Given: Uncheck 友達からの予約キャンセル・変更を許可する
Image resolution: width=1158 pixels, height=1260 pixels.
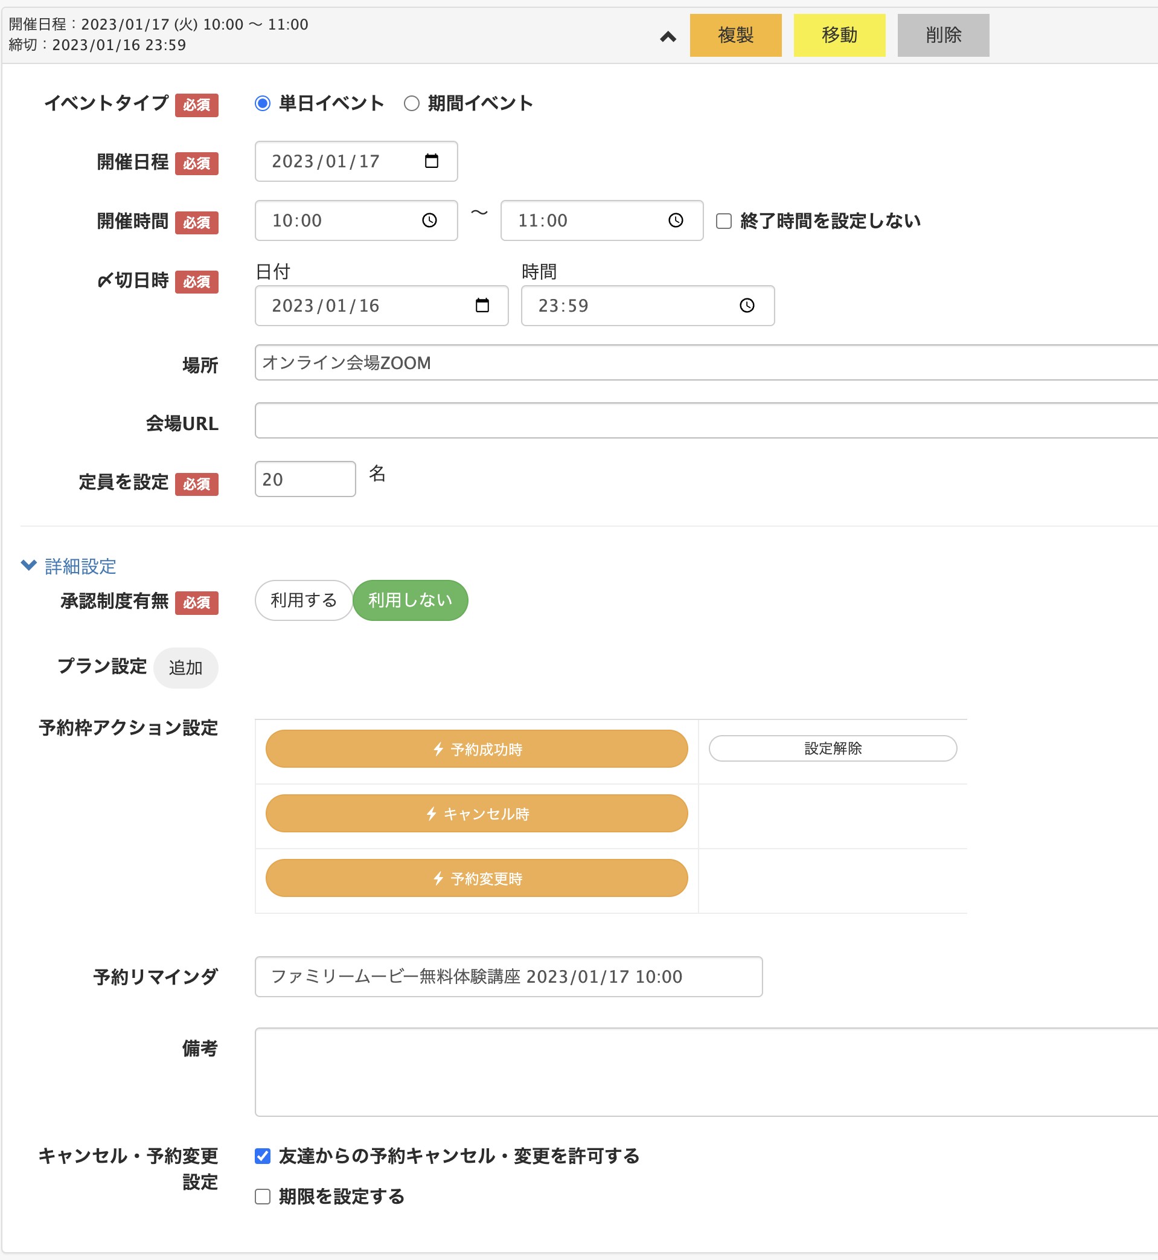Looking at the screenshot, I should click(x=263, y=1156).
